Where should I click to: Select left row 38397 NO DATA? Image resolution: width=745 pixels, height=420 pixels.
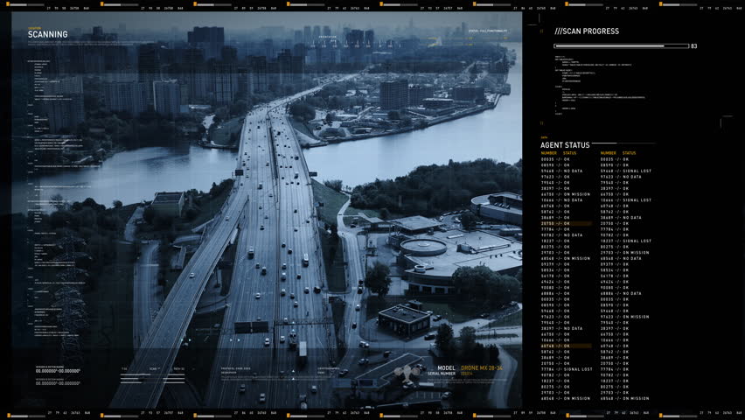(x=562, y=328)
